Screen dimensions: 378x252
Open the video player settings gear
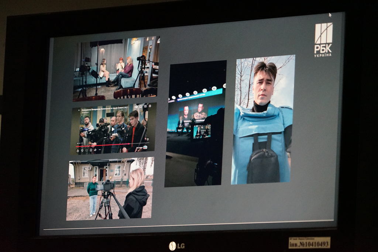(150, 107)
